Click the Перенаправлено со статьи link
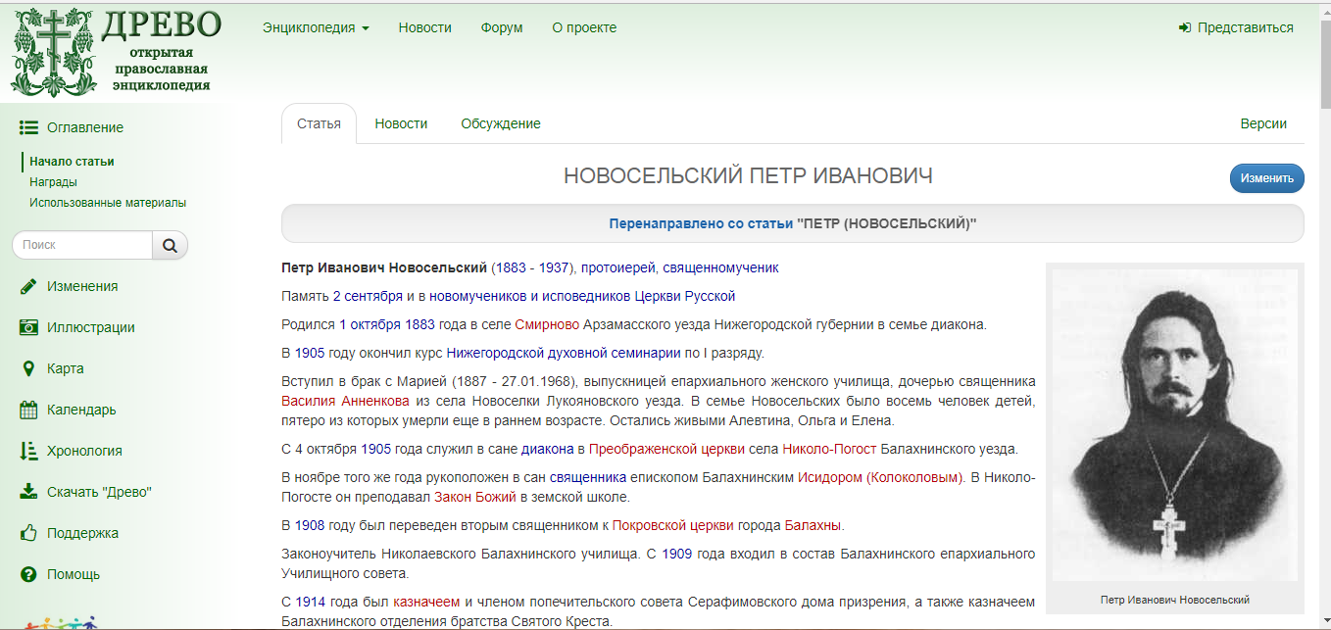Image resolution: width=1331 pixels, height=630 pixels. 701,223
